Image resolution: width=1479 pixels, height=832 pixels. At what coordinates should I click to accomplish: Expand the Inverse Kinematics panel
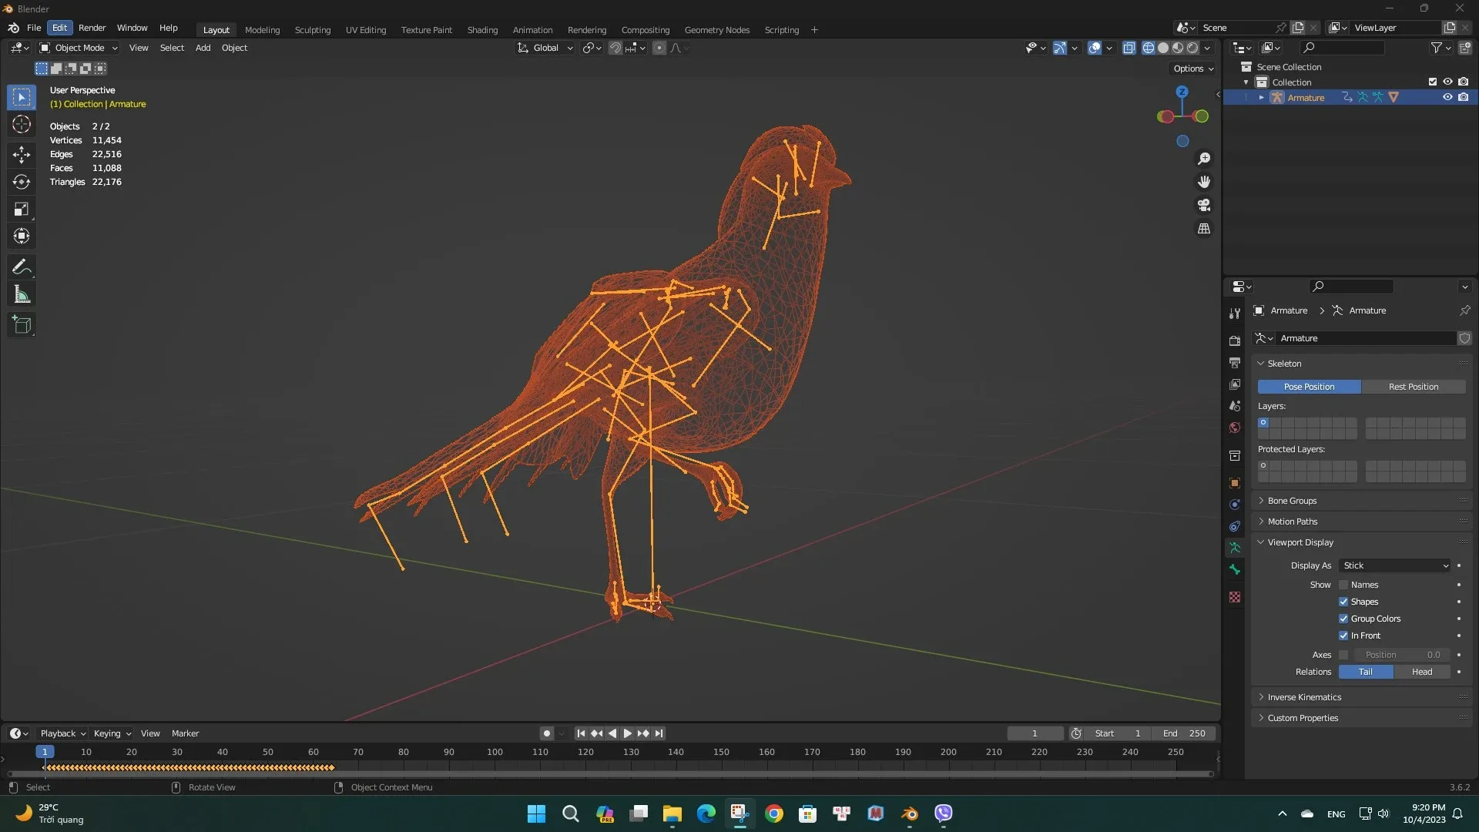(1303, 697)
